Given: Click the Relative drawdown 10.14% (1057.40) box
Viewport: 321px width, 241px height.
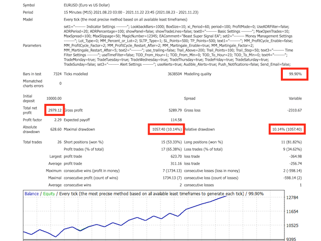Looking at the screenshot, I should (x=286, y=129).
